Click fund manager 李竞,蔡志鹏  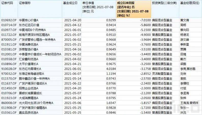188,69
